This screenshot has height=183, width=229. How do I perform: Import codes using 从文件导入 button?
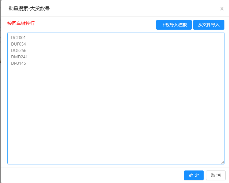point(209,25)
